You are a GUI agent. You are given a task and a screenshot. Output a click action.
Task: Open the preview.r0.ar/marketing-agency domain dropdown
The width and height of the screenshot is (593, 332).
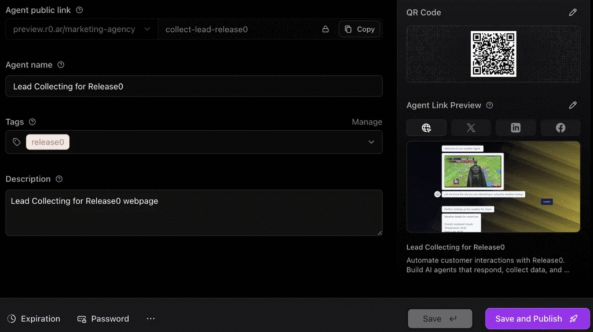(81, 29)
